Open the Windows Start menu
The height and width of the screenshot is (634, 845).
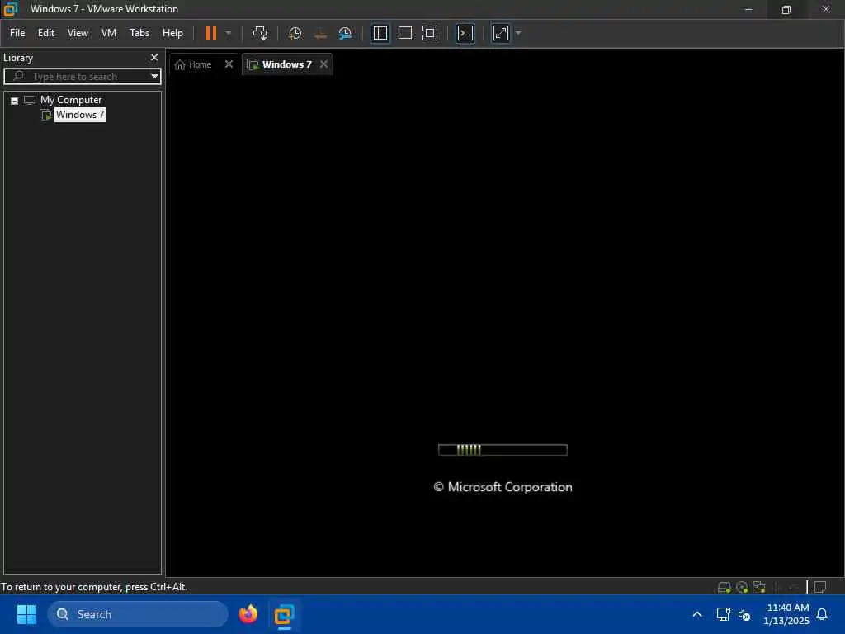coord(26,614)
